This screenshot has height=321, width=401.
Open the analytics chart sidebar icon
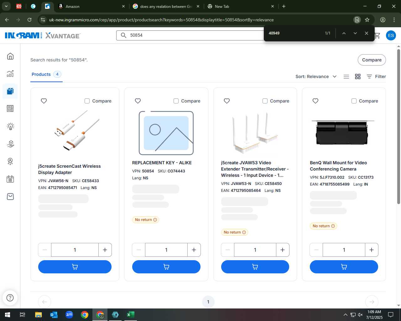(x=10, y=74)
